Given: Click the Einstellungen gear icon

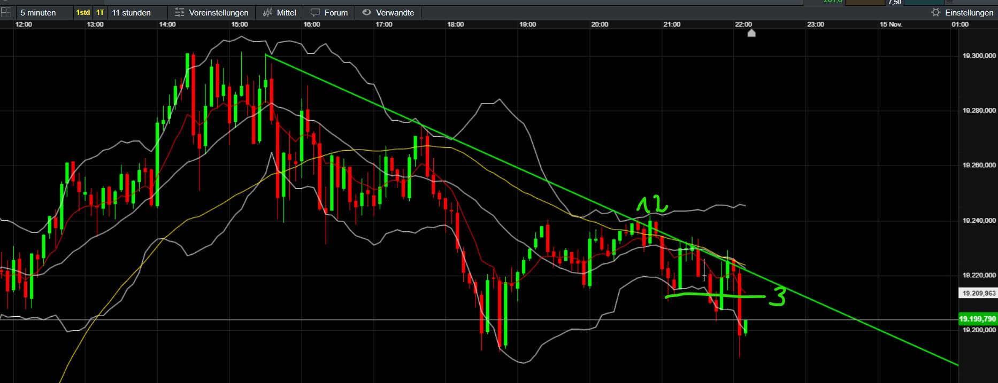Looking at the screenshot, I should (x=935, y=12).
